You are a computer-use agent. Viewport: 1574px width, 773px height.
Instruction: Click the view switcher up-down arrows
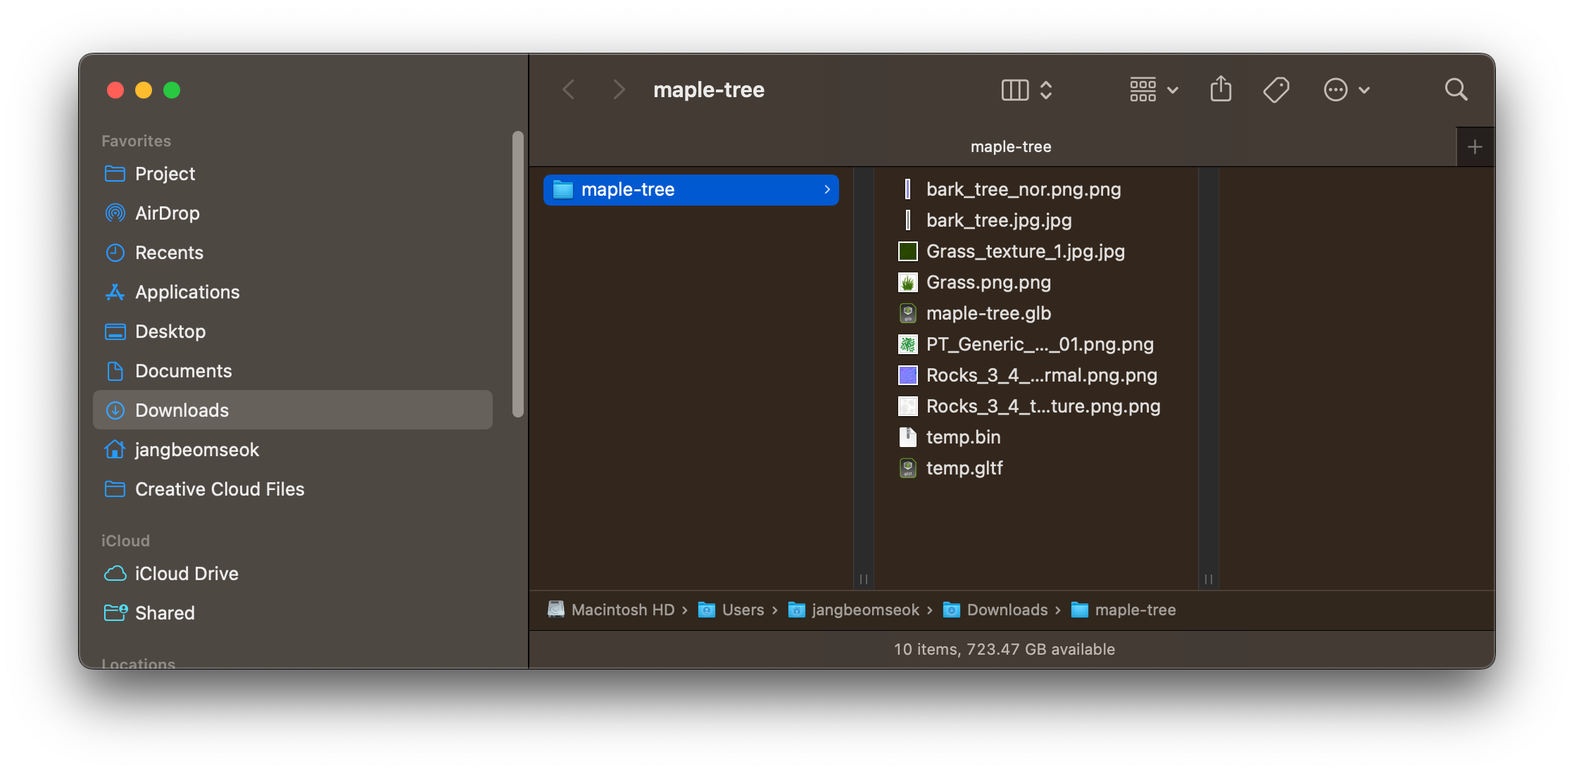coord(1046,90)
